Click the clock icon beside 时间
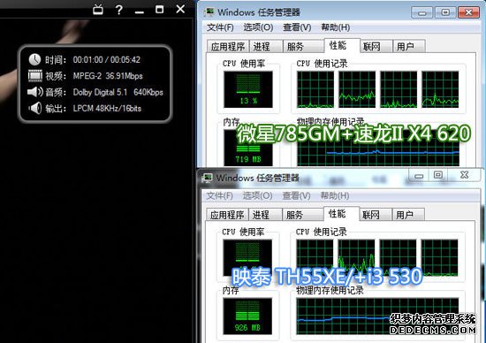The width and height of the screenshot is (486, 343). coord(34,59)
